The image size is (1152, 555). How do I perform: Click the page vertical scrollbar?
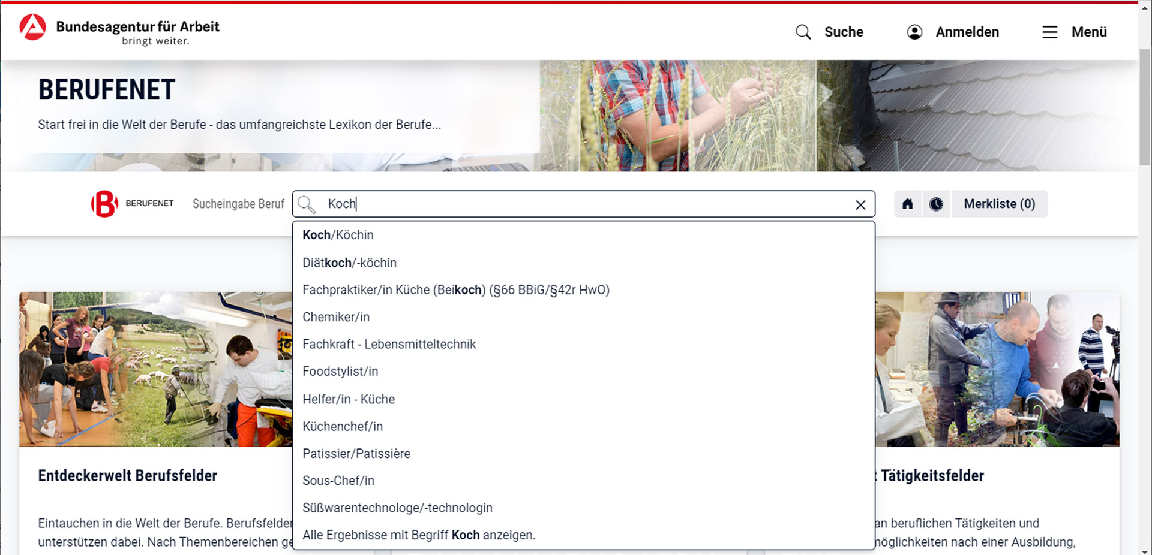1145,108
